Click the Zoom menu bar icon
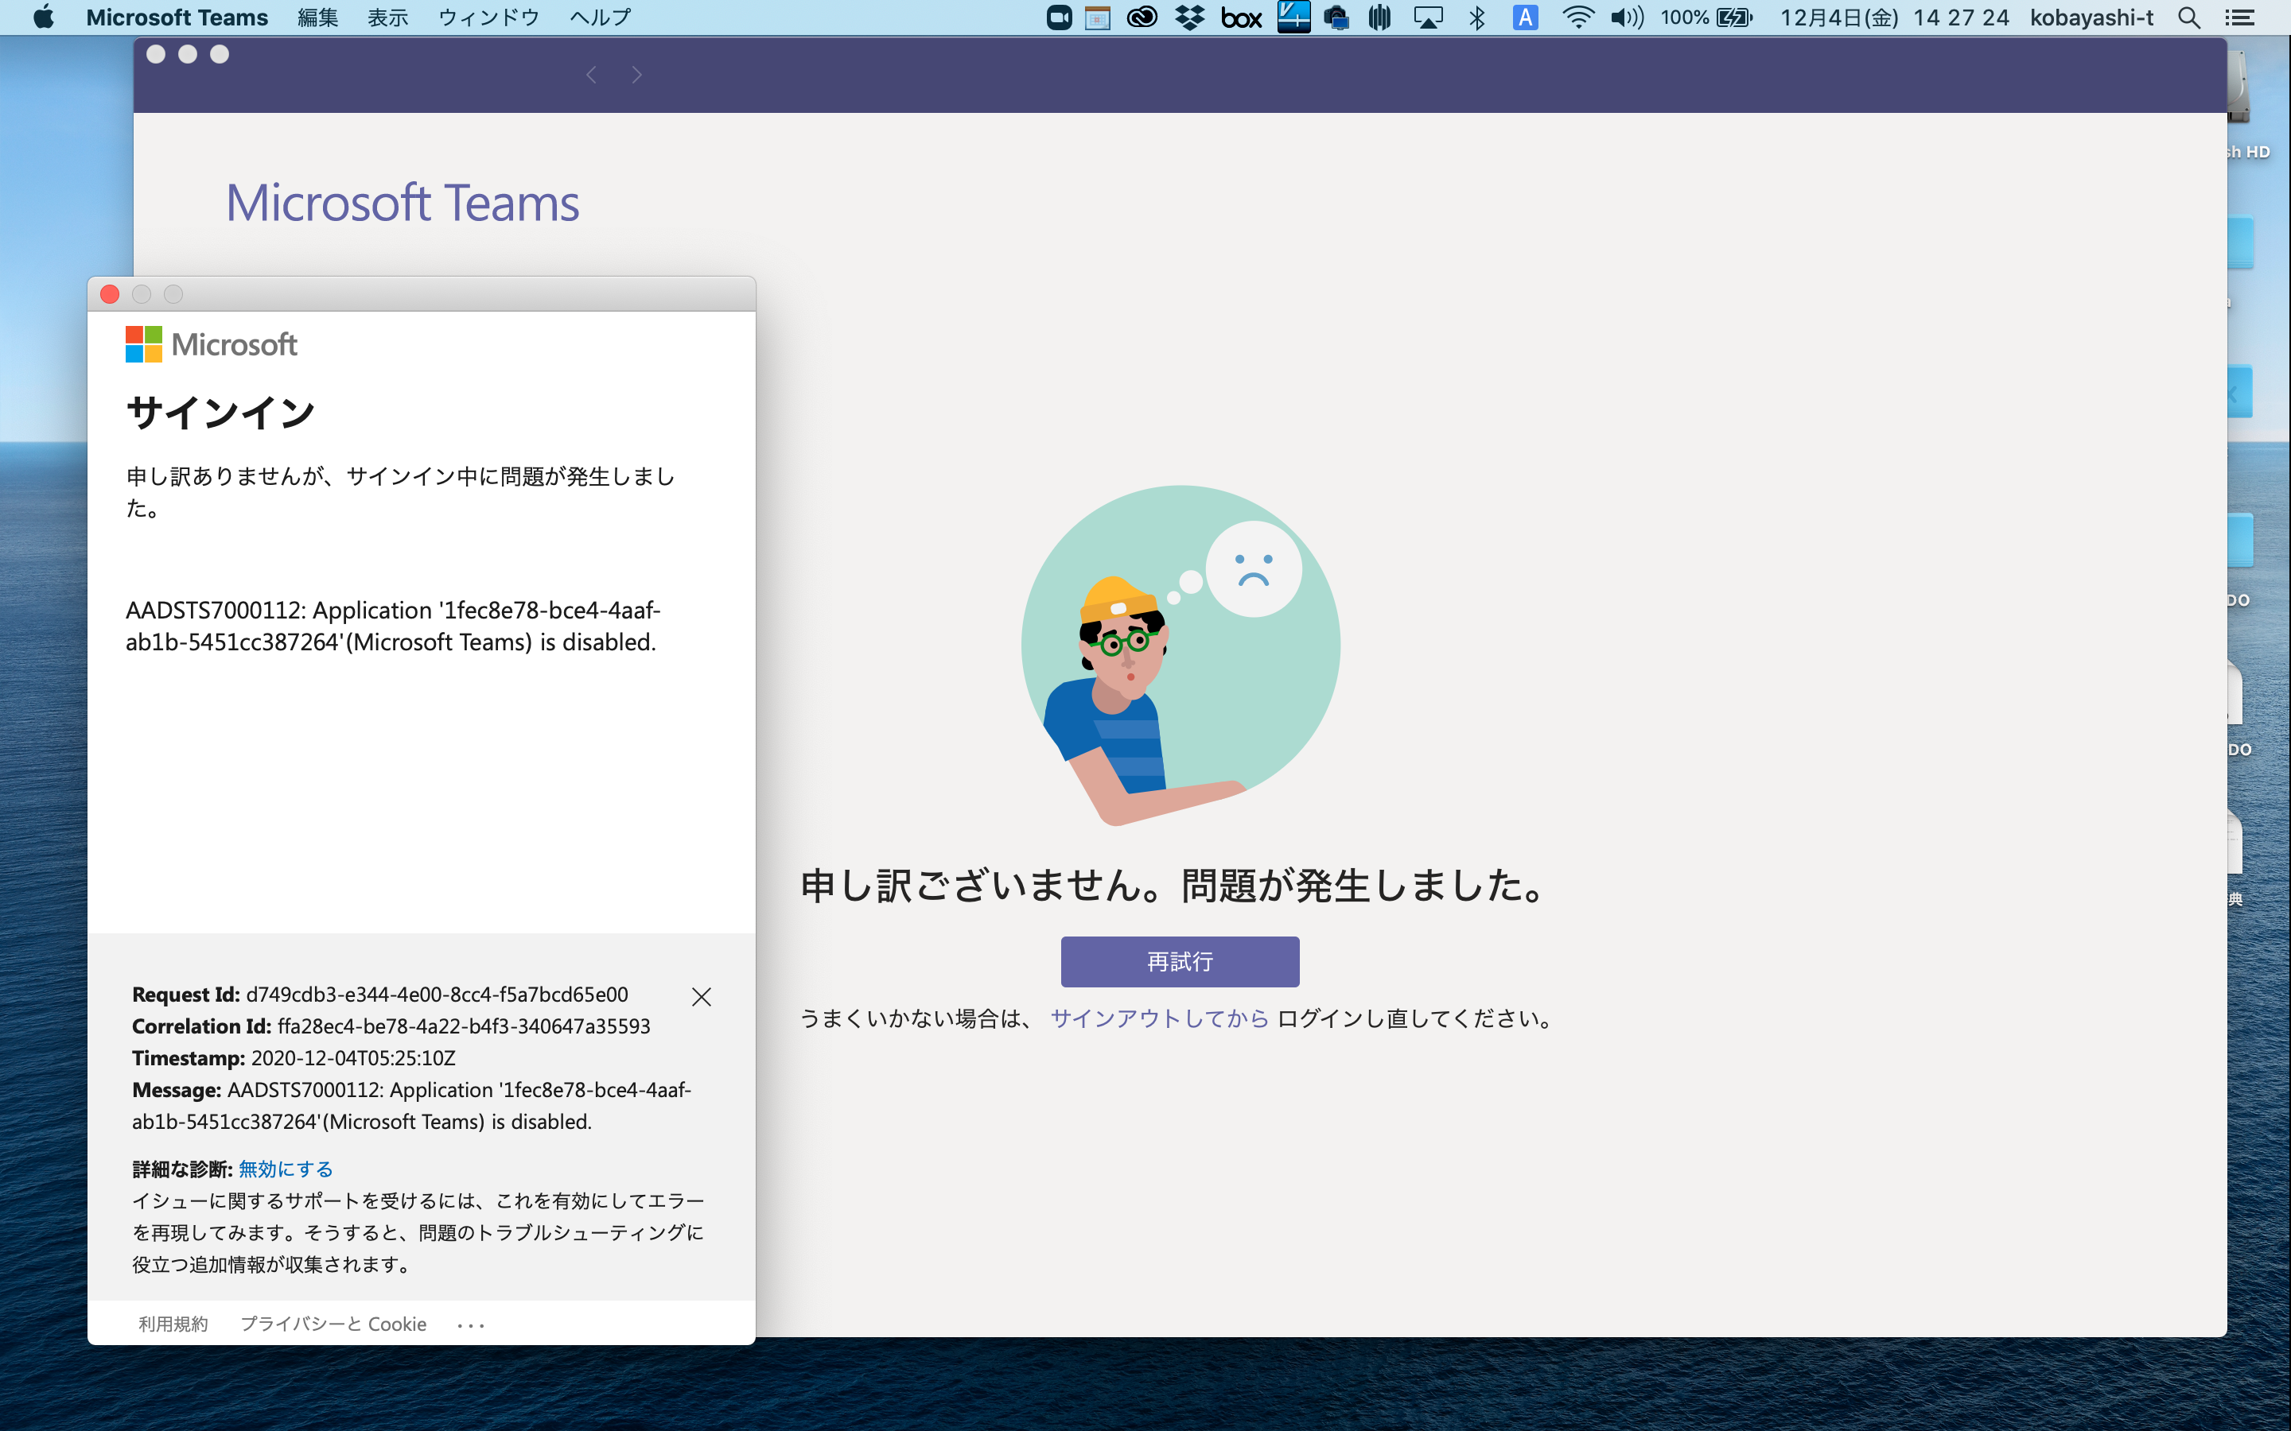This screenshot has width=2291, height=1431. point(1060,17)
